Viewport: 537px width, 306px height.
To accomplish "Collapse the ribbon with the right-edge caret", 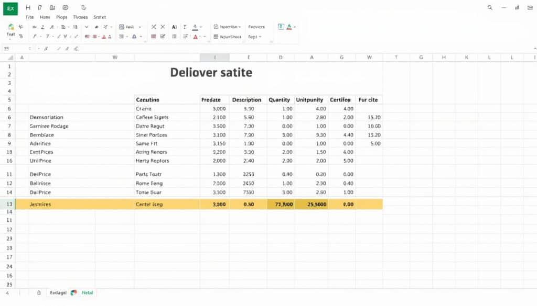I will [x=535, y=49].
